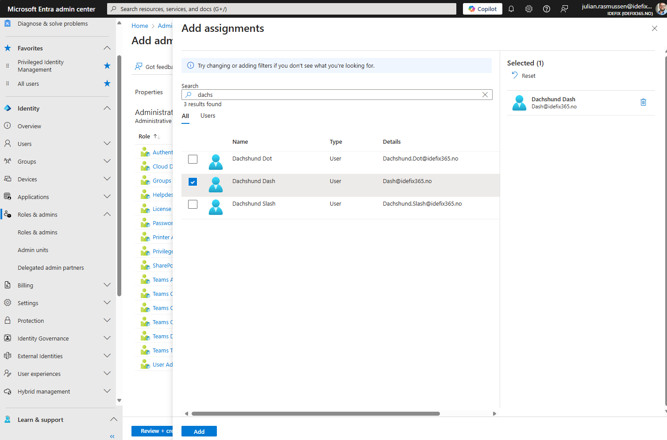Check the Dachshund Slash checkbox
Viewport: 667px width, 440px height.
pos(193,204)
